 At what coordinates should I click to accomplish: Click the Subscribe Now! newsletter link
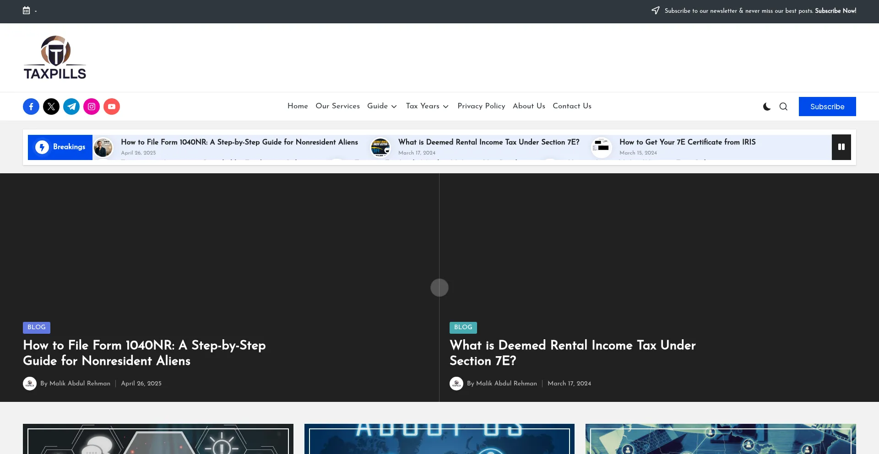click(835, 11)
